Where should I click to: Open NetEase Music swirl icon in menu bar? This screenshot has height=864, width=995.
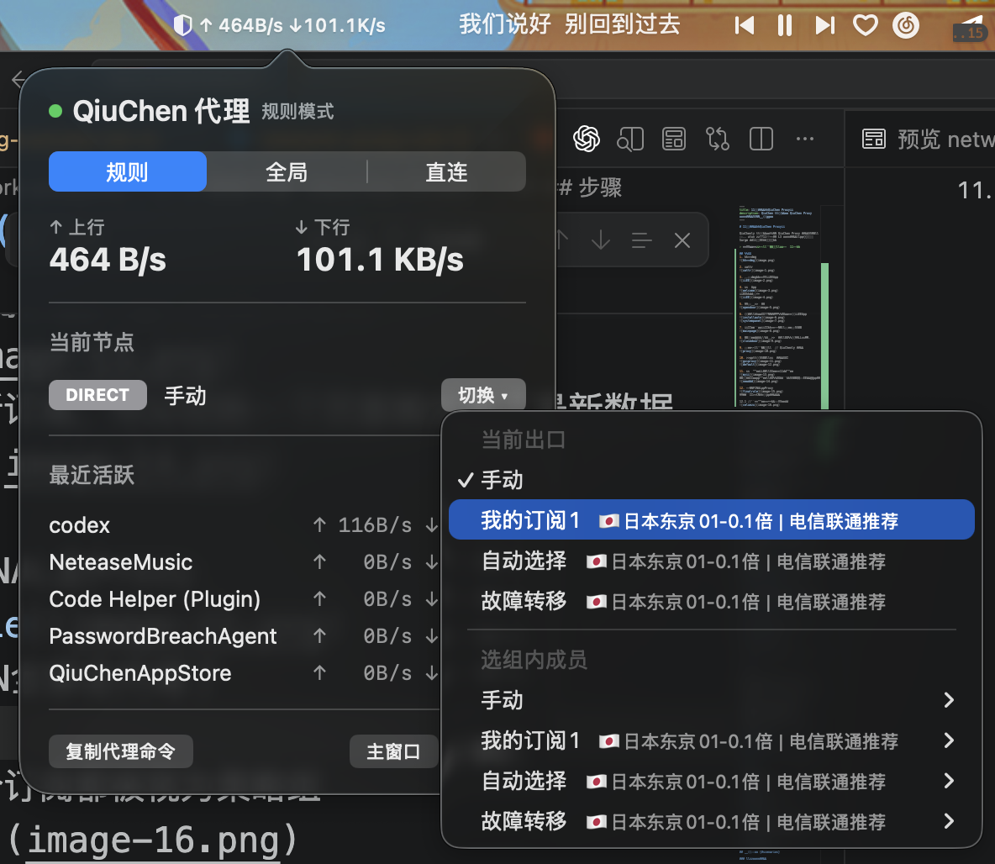point(906,25)
